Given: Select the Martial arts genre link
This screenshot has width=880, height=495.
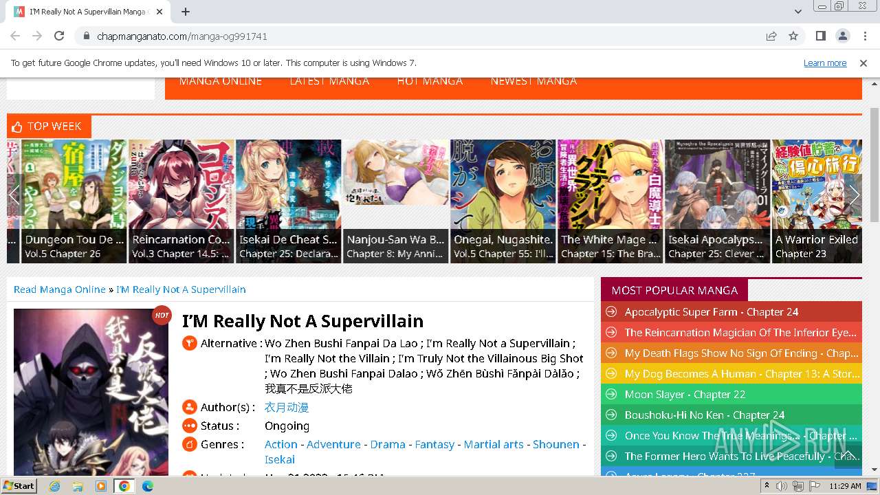Looking at the screenshot, I should pos(494,444).
